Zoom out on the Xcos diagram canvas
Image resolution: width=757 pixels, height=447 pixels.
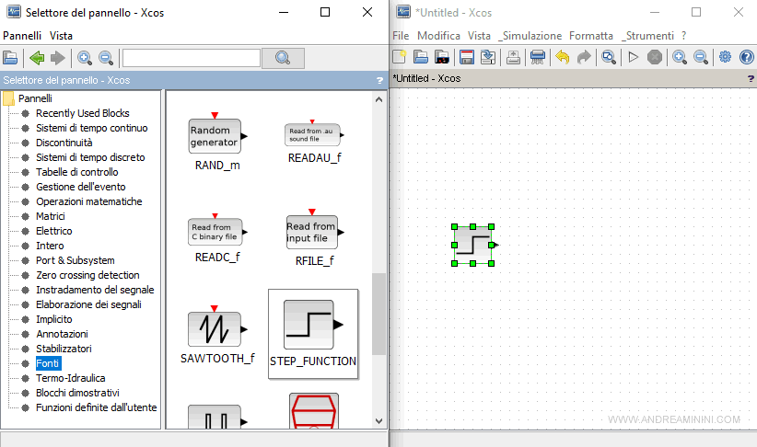point(701,57)
